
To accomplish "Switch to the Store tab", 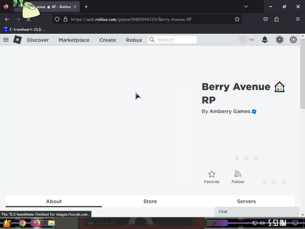I will (x=150, y=201).
